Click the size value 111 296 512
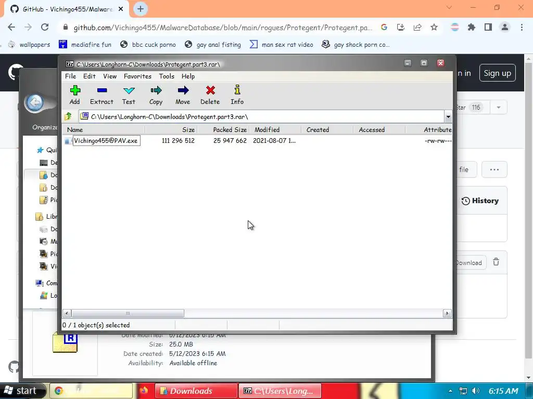 tap(178, 141)
